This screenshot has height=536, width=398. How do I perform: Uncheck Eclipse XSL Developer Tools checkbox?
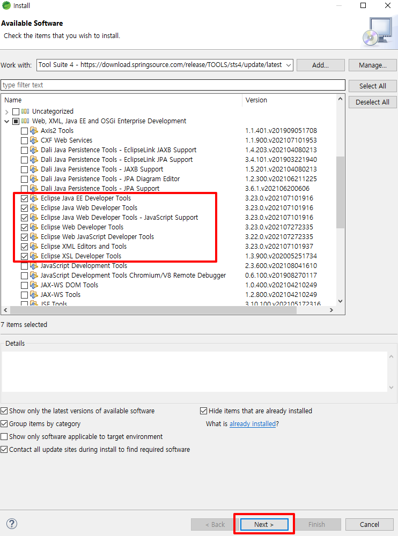point(24,256)
